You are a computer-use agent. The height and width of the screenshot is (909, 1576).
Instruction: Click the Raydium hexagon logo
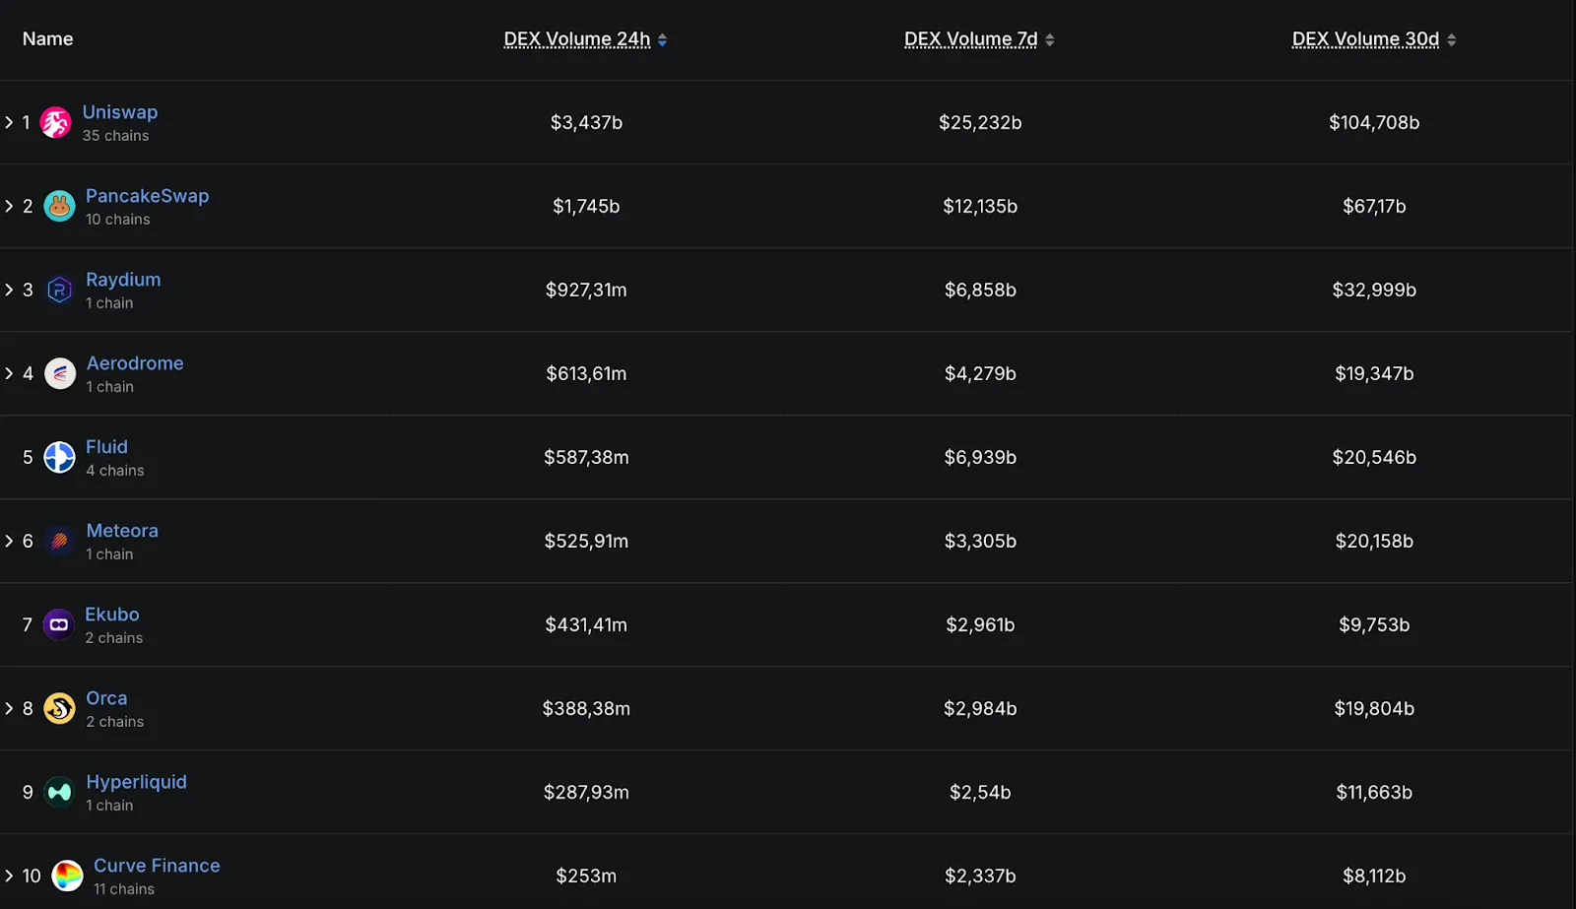(x=59, y=290)
